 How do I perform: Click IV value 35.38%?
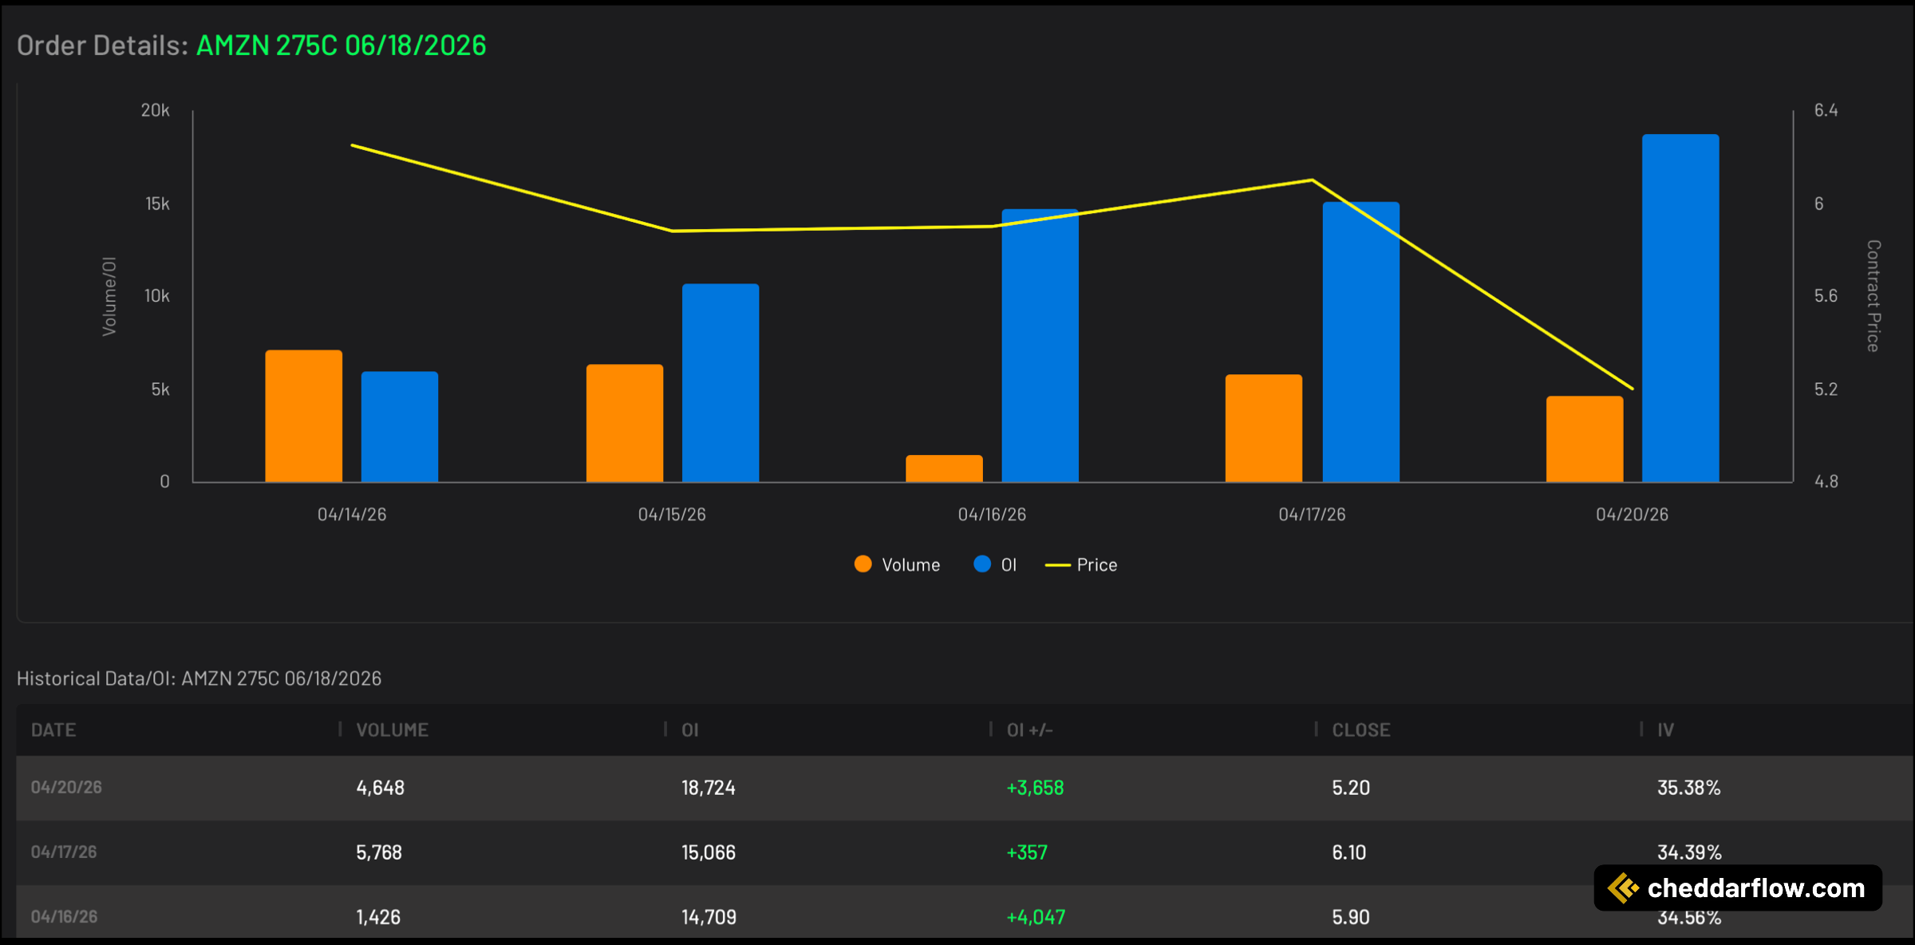(1689, 788)
